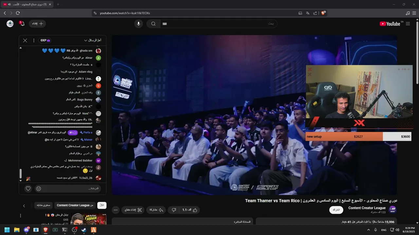
Task: Share this page from address bar
Action: point(315,13)
